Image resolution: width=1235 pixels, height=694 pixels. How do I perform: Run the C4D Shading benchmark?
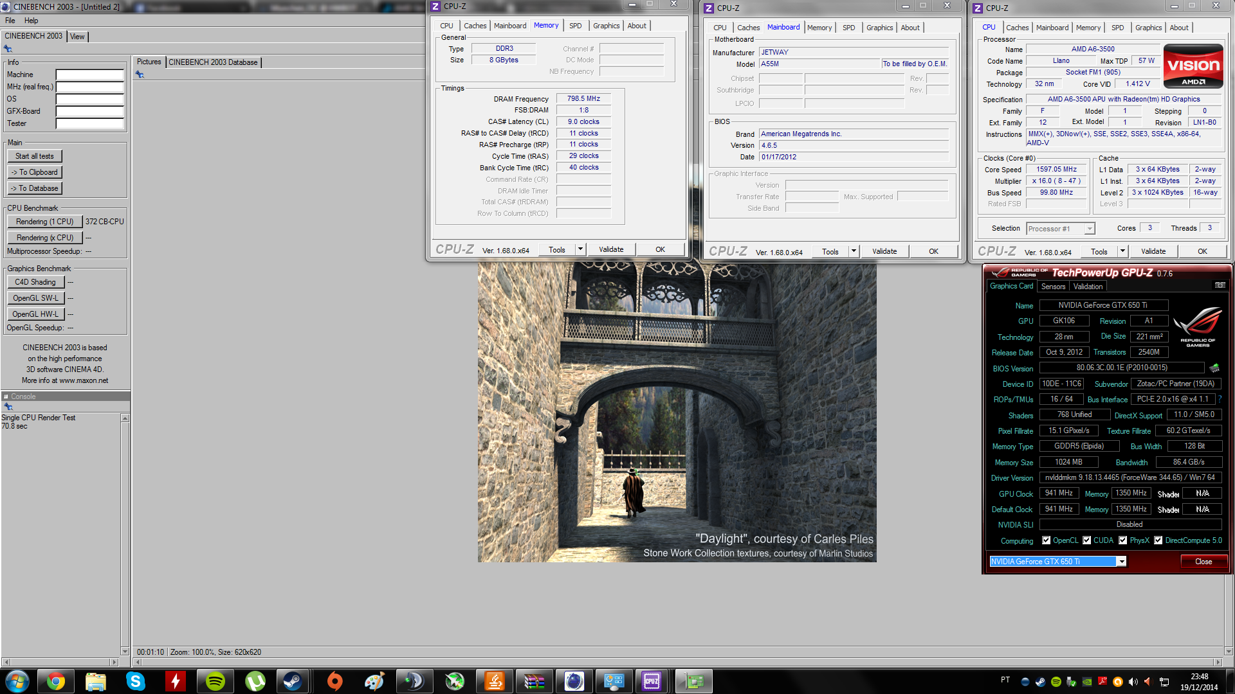[x=35, y=282]
